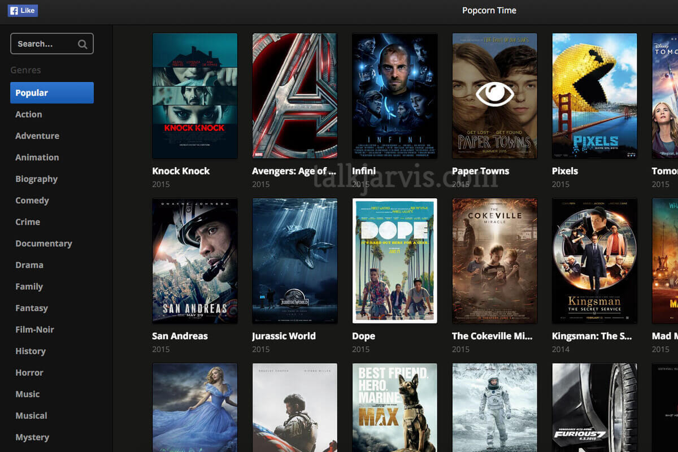
Task: Select the Film-Noir genre
Action: click(34, 329)
